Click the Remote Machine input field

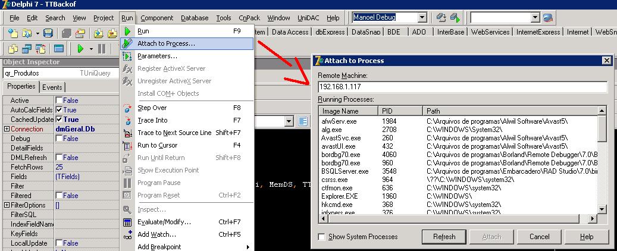click(x=462, y=87)
